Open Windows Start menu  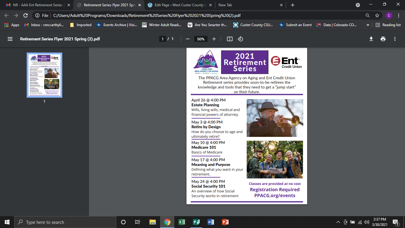7,222
